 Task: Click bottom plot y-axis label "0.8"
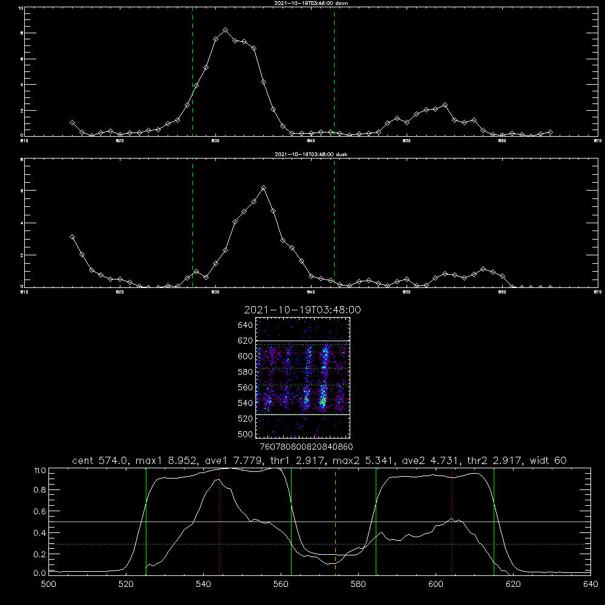(40, 490)
